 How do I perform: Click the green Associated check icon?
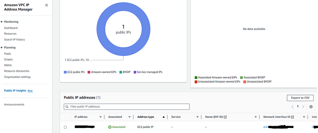coord(110,127)
